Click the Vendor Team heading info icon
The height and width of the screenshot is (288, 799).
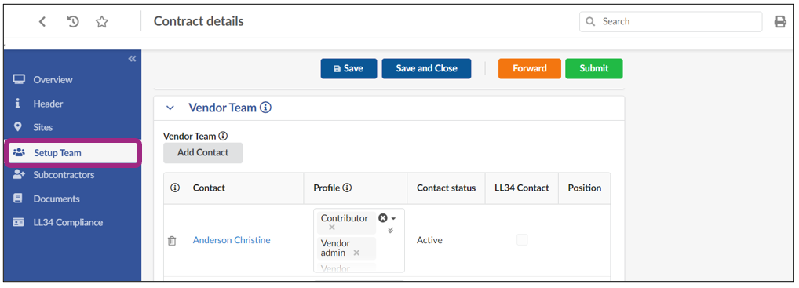[x=265, y=108]
